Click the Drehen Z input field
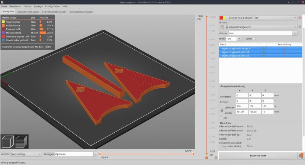Screen dimensions: 305x165 268,101
